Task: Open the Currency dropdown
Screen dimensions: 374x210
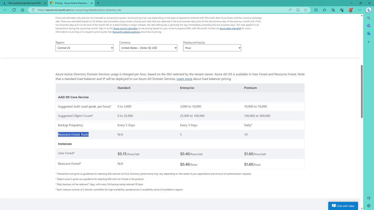Action: [148, 48]
